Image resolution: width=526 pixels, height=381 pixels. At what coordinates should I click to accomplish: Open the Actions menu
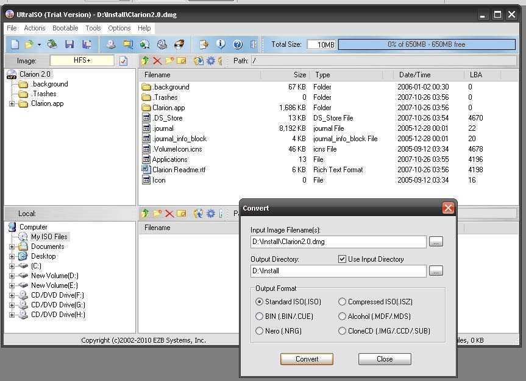point(35,28)
